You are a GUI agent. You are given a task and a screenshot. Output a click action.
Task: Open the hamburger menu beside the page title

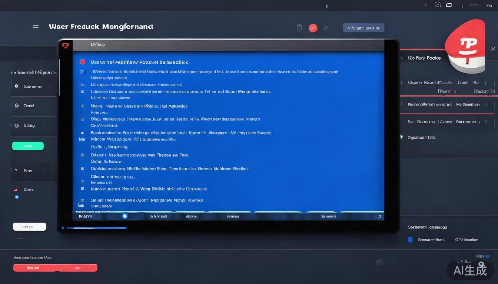point(36,27)
